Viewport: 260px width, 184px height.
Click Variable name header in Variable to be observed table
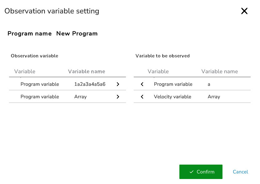(x=220, y=71)
